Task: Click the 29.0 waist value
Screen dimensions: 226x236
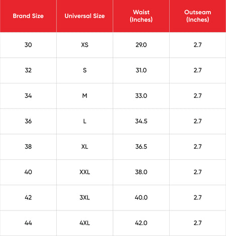Action: click(141, 45)
